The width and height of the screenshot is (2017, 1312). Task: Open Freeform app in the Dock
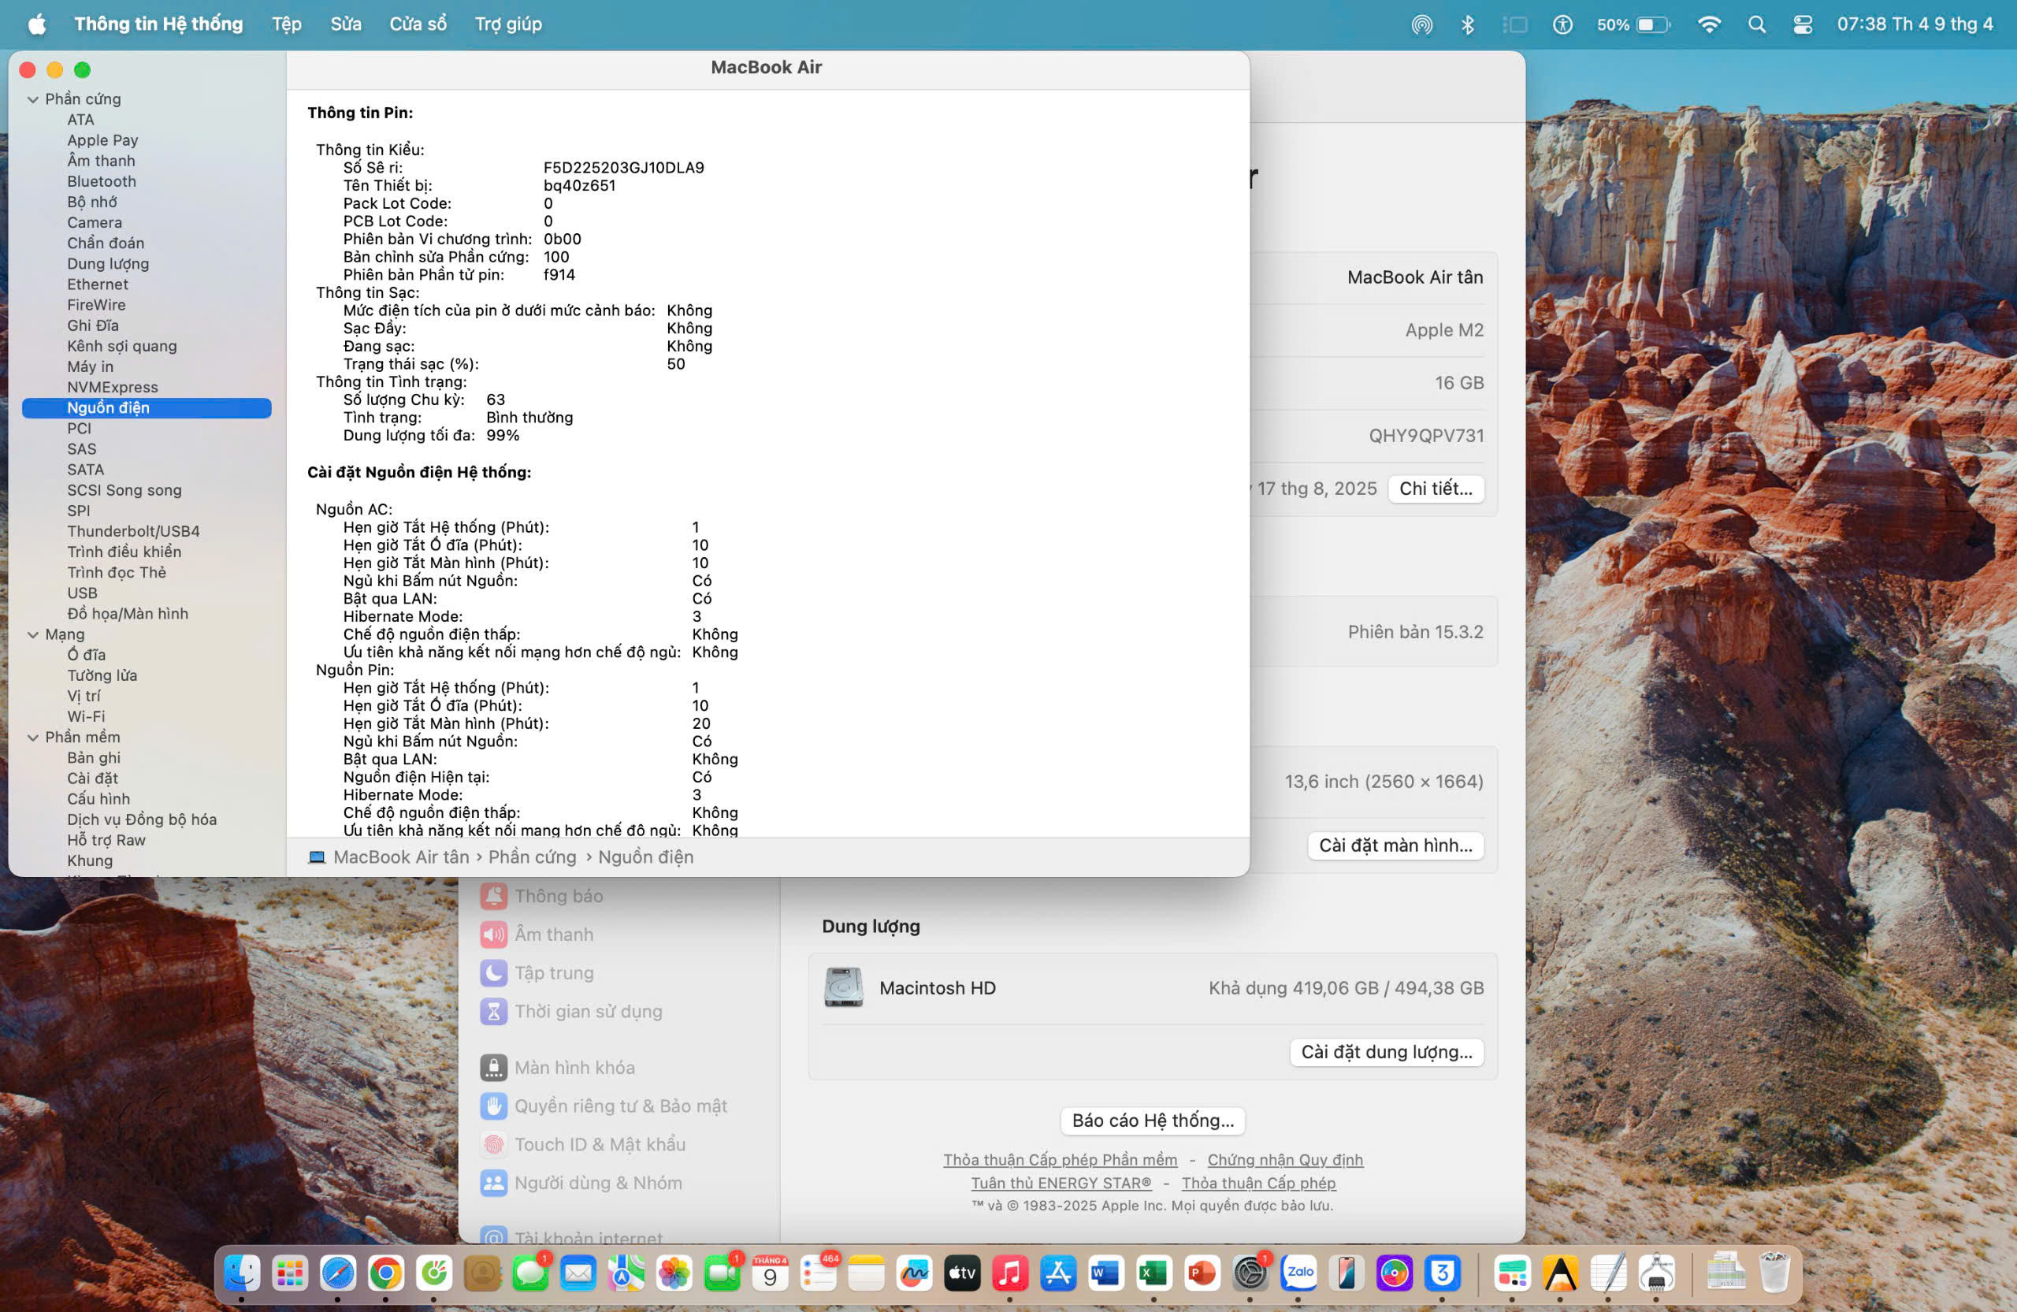[x=915, y=1273]
